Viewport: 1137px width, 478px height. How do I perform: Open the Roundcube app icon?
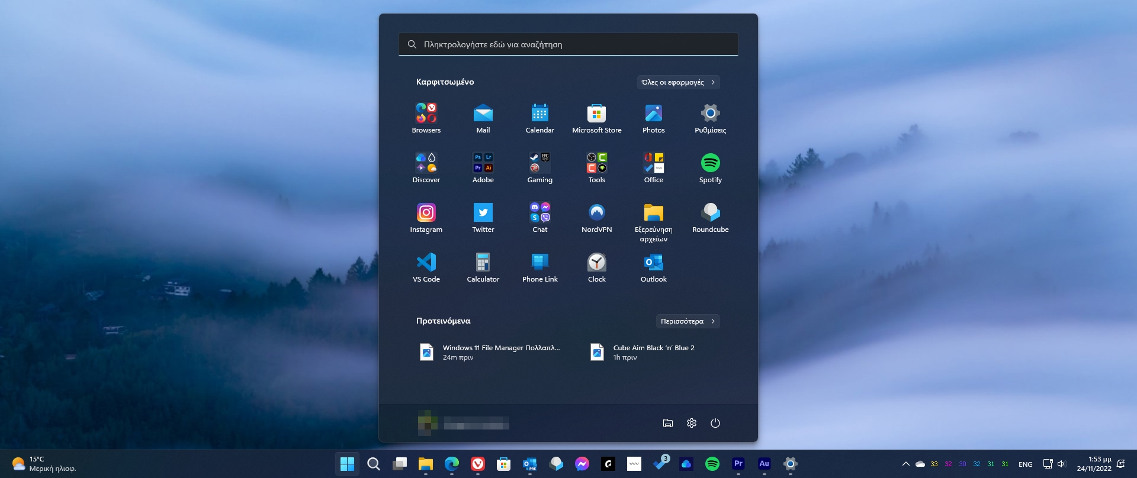[710, 218]
